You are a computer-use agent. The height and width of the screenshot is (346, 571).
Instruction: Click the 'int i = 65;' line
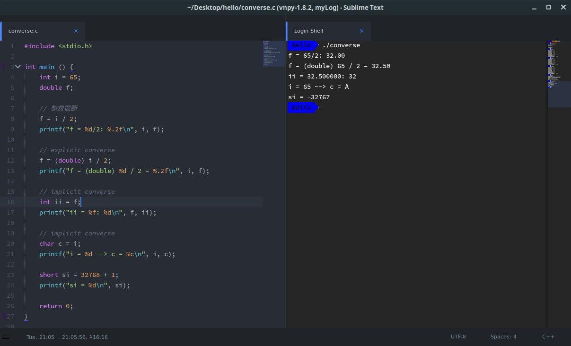click(x=60, y=77)
